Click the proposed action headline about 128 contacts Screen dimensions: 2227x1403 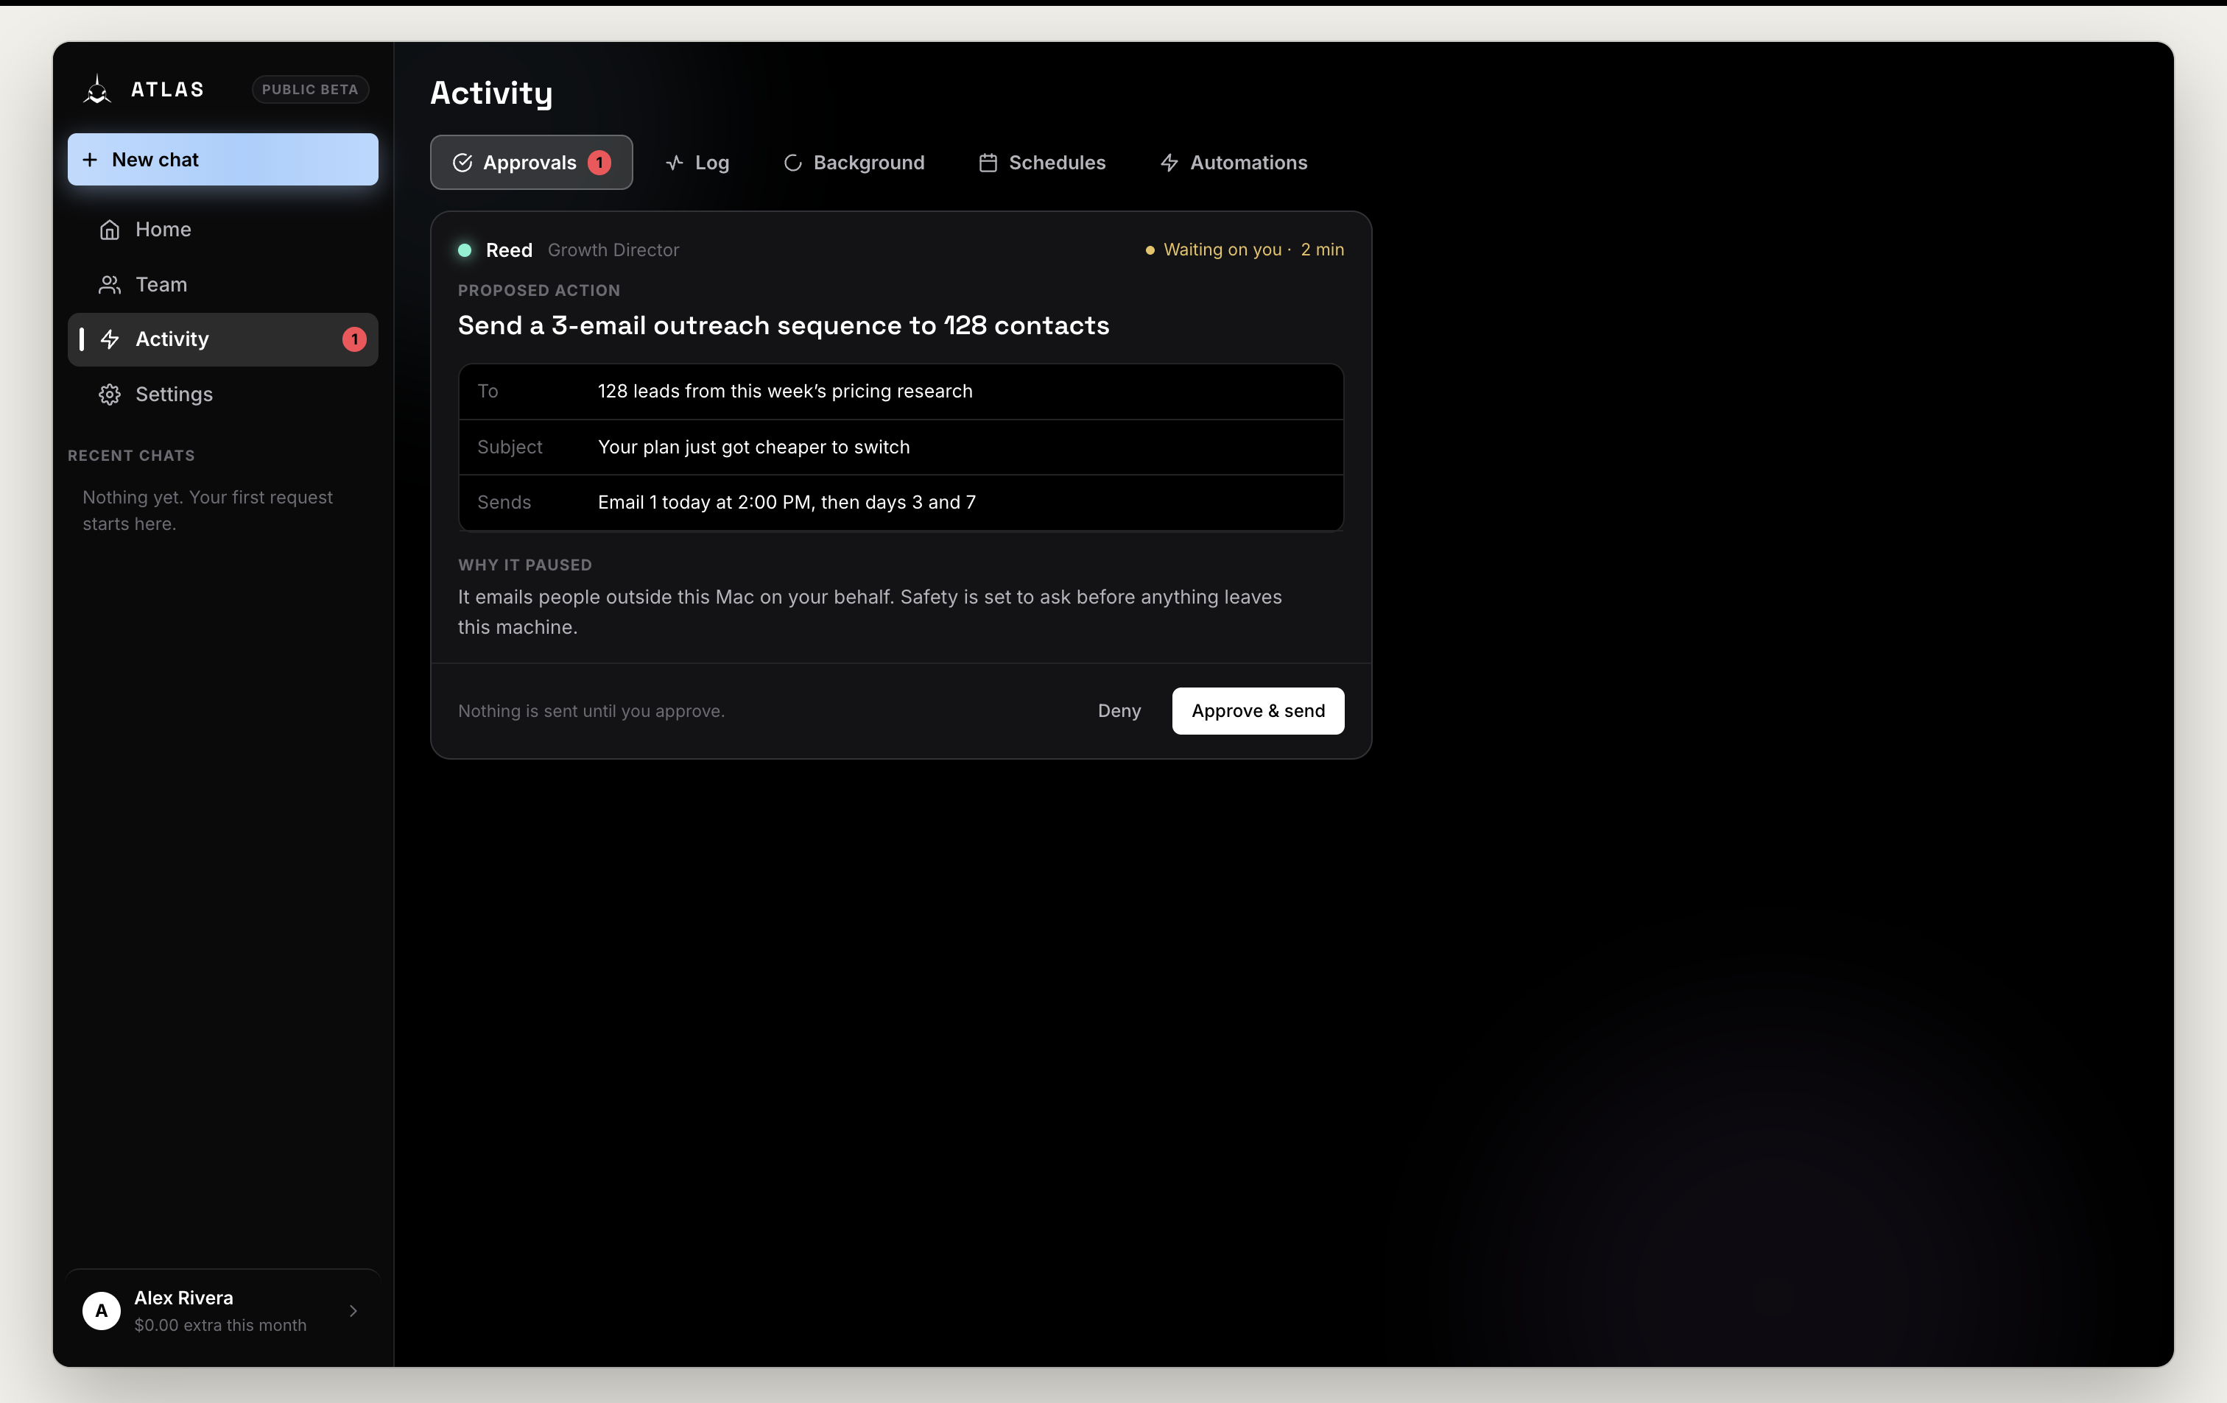784,325
